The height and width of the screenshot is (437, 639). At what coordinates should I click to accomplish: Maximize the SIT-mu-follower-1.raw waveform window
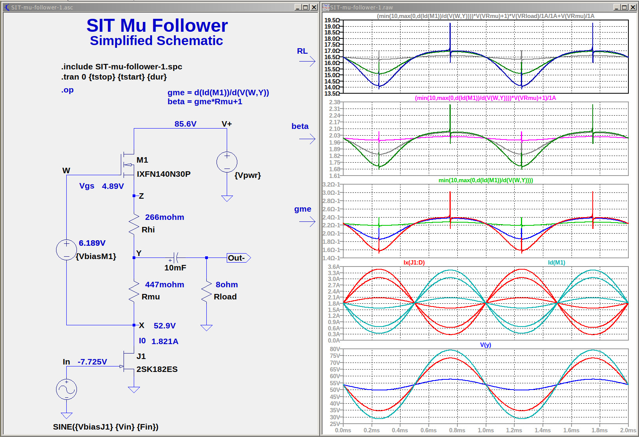pos(624,7)
